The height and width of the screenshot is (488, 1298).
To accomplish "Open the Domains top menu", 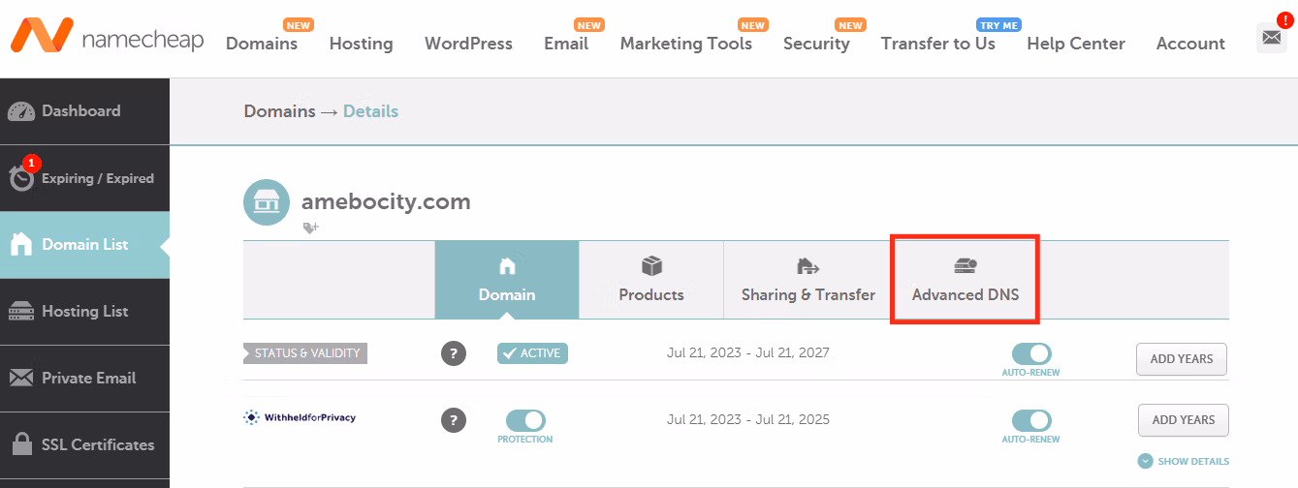I will pos(262,44).
